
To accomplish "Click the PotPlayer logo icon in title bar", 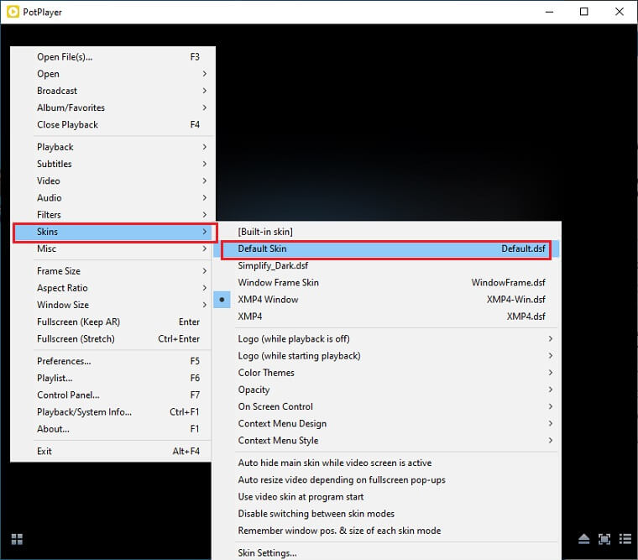I will [x=13, y=12].
